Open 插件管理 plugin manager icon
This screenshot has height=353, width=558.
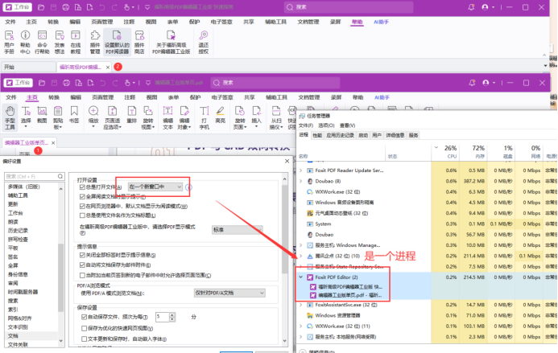tap(95, 42)
